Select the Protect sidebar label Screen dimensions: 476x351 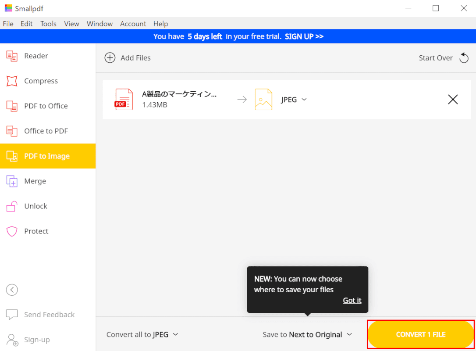(x=36, y=231)
